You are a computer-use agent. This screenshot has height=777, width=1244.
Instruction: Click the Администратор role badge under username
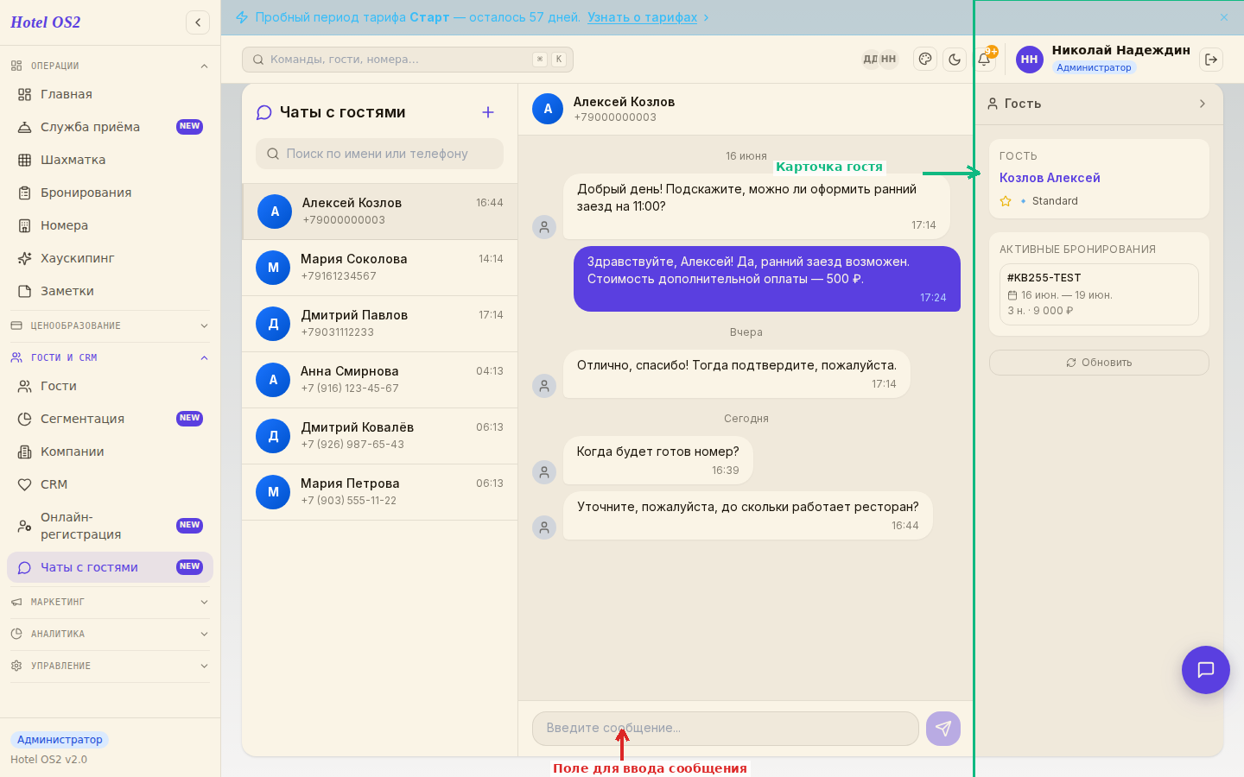point(1094,67)
